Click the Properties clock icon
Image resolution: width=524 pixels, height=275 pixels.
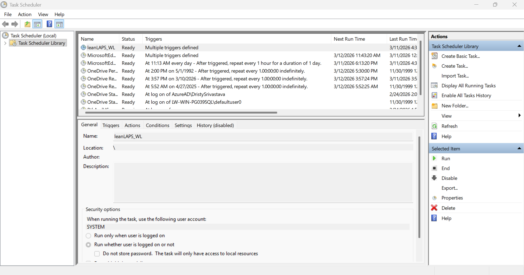pyautogui.click(x=434, y=198)
